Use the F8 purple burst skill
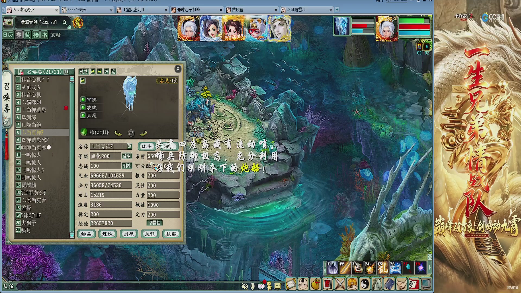Image resolution: width=521 pixels, height=293 pixels. click(x=420, y=268)
